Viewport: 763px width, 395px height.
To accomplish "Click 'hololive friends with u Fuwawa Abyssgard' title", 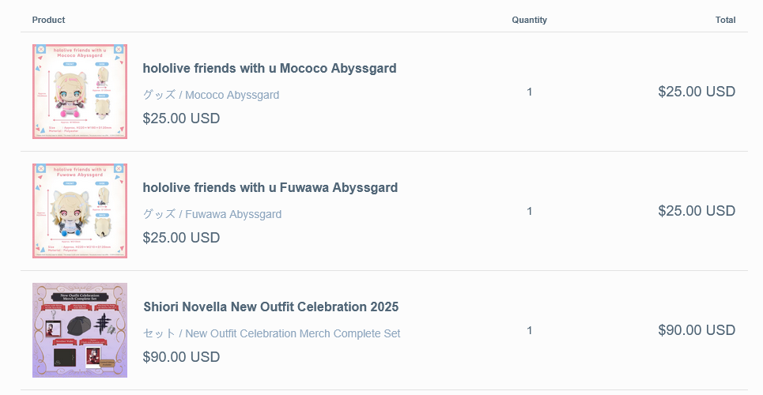I will (270, 188).
